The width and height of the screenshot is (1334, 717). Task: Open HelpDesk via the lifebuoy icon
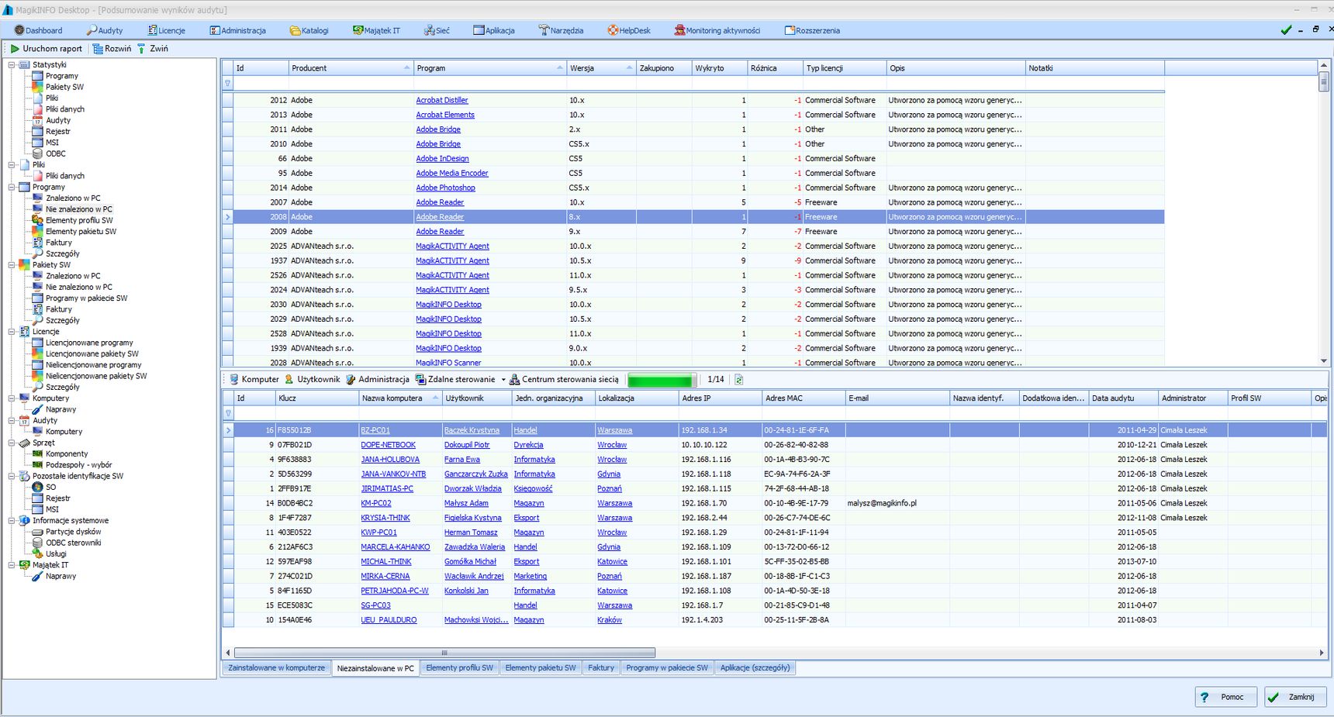pyautogui.click(x=613, y=30)
